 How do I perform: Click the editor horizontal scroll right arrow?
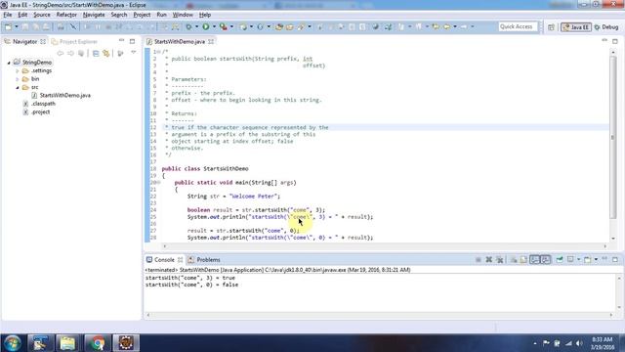pos(604,246)
